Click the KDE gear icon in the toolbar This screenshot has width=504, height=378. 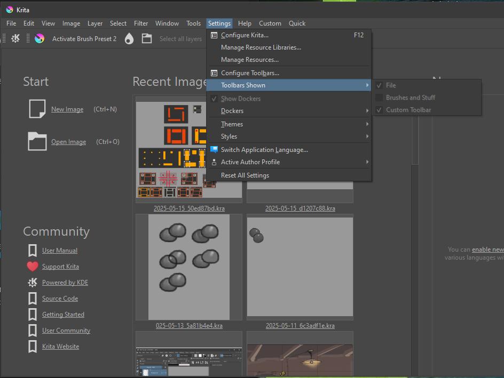tap(15, 38)
